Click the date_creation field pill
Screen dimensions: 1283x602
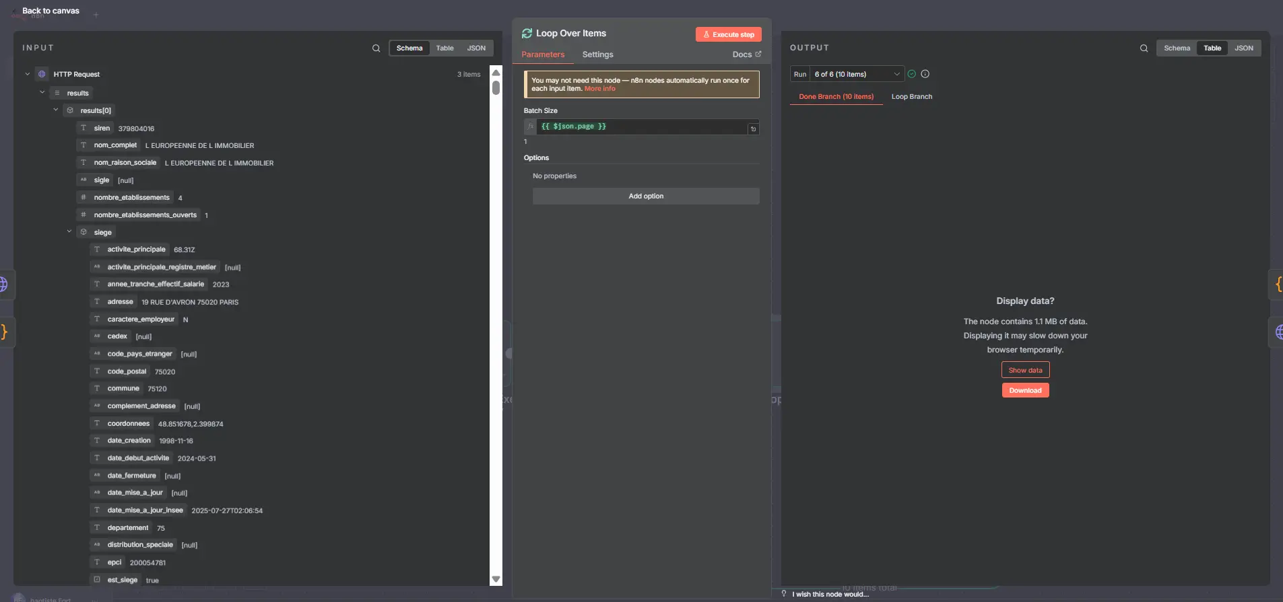122,441
